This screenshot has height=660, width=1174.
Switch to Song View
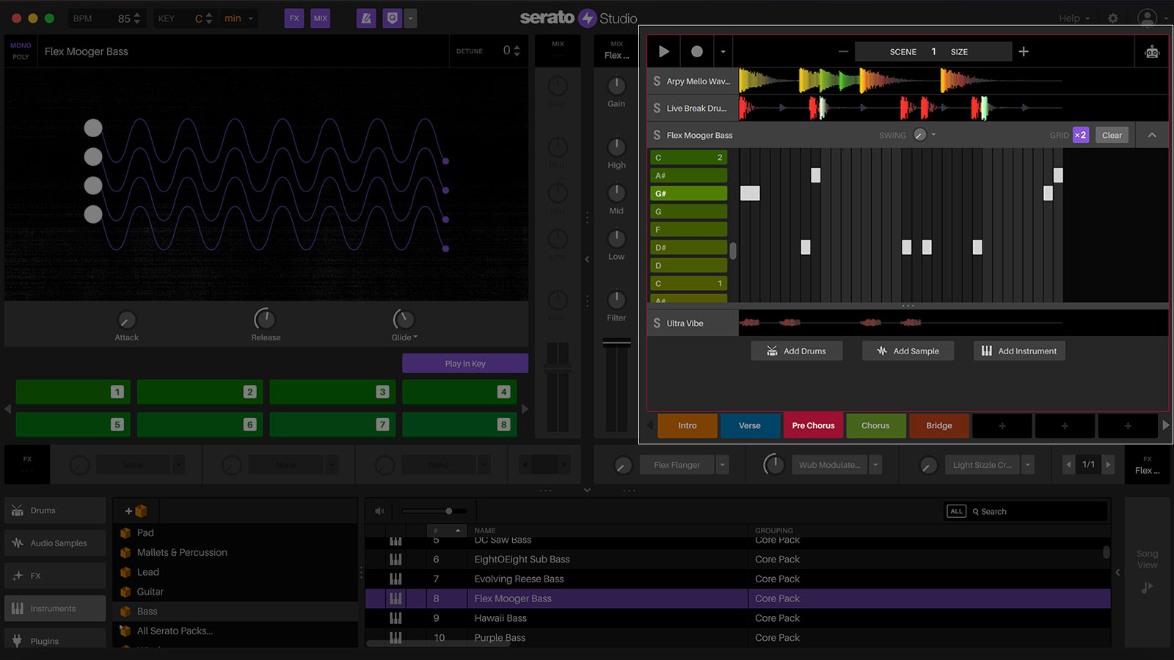tap(1147, 572)
